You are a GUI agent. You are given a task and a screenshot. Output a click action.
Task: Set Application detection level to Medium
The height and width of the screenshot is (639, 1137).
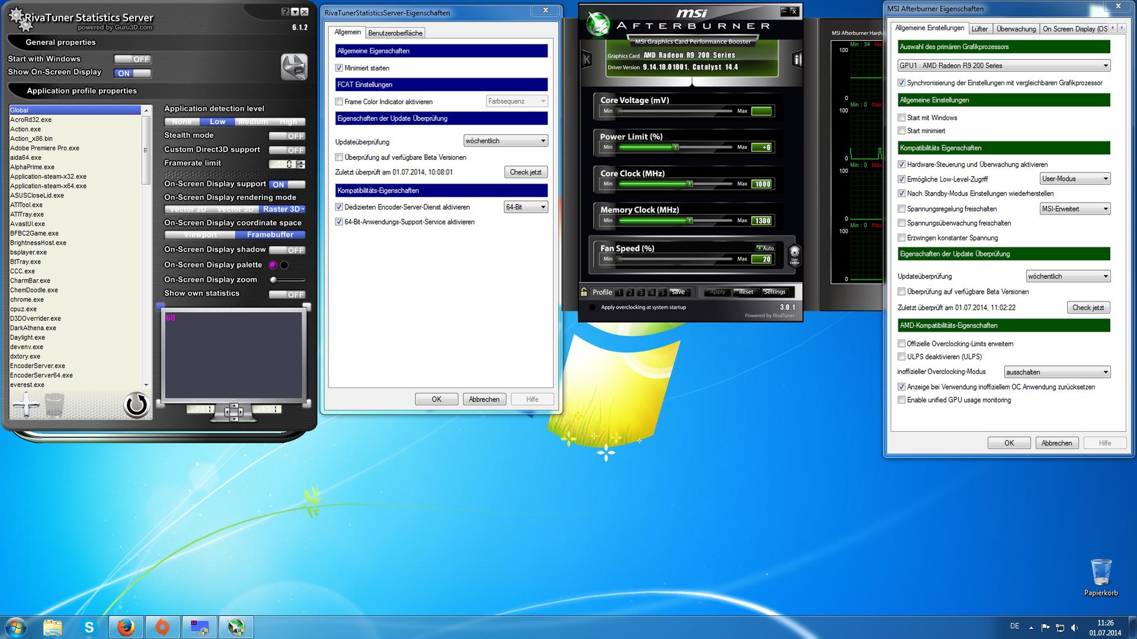pos(253,122)
